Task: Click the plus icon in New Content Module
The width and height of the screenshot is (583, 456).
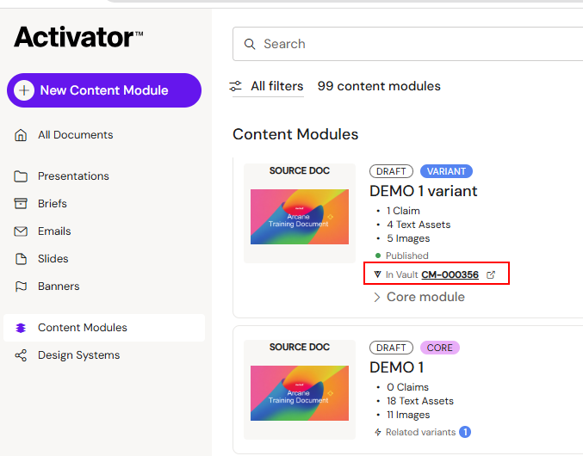Action: click(24, 90)
